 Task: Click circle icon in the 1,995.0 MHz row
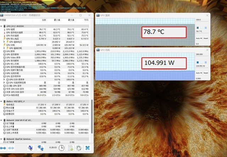coord(5,51)
